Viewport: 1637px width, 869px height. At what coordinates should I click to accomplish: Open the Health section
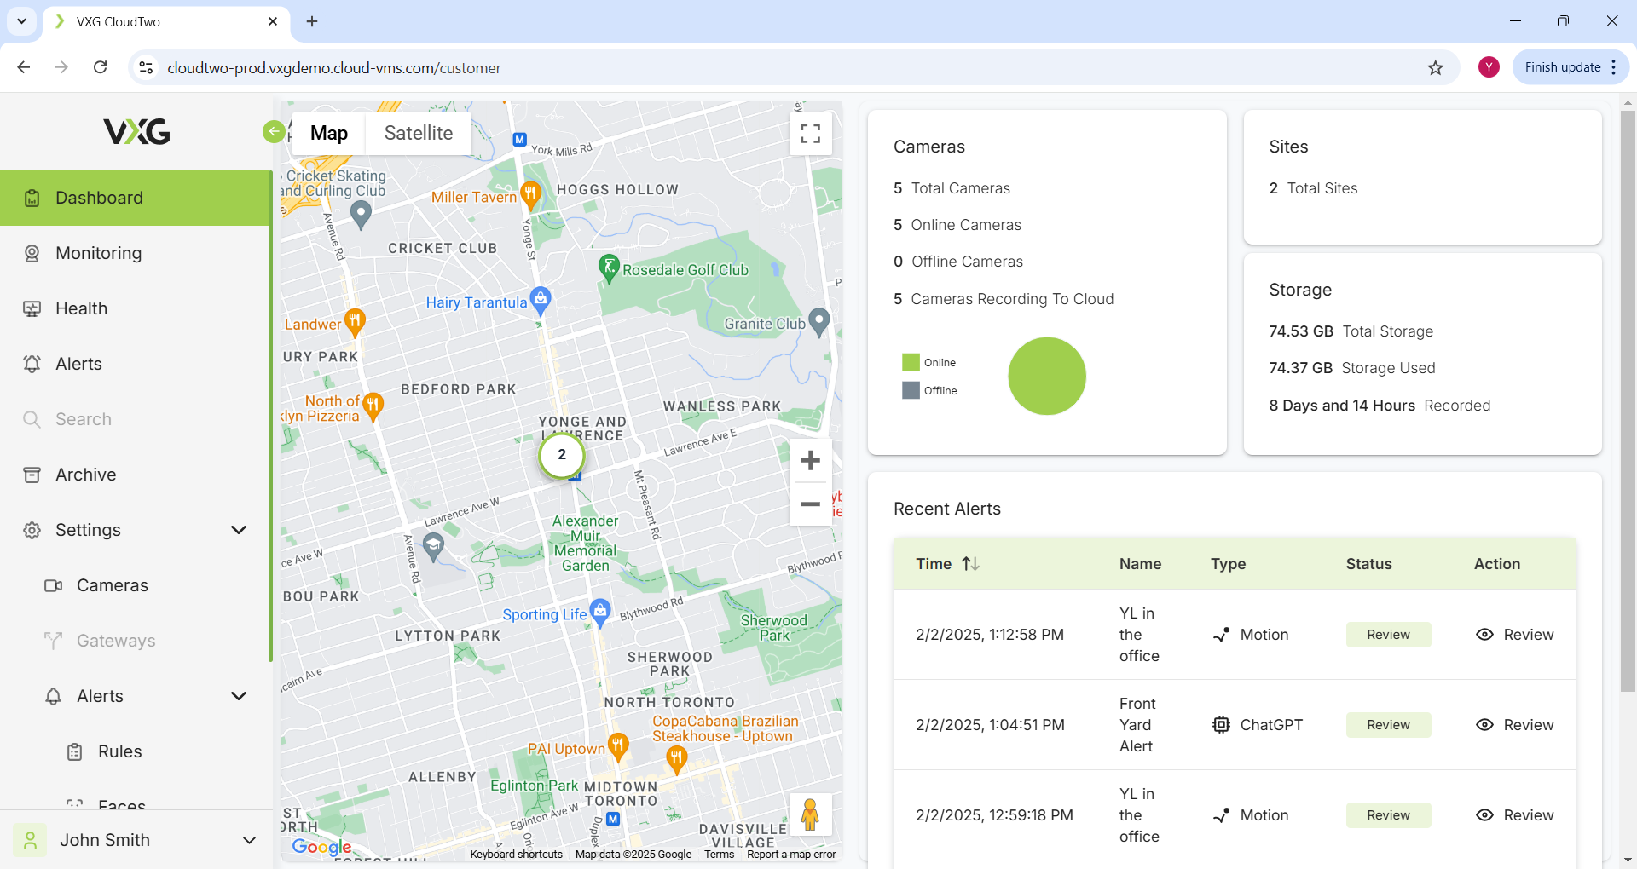(81, 308)
